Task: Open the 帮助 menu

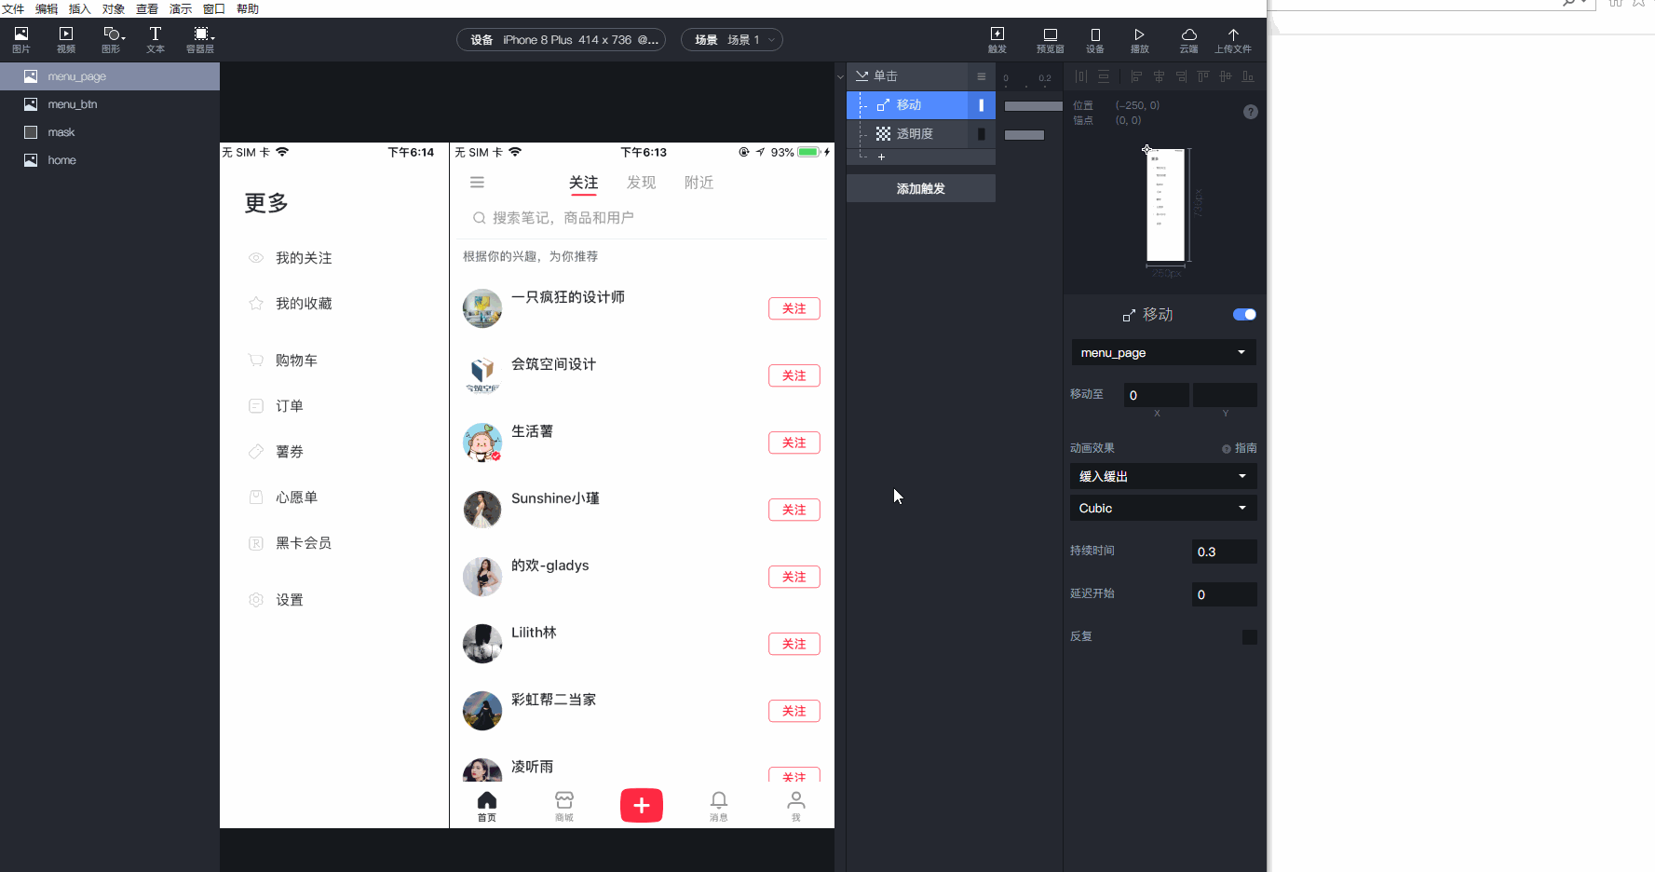Action: click(x=248, y=9)
